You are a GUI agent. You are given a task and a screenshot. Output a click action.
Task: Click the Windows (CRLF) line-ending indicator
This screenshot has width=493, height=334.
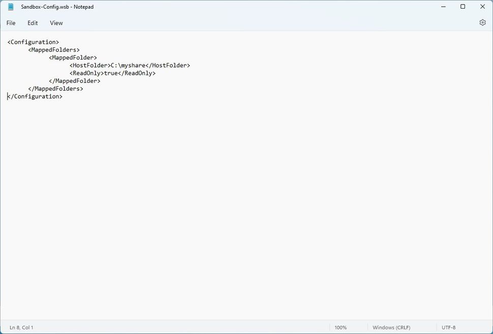point(391,327)
